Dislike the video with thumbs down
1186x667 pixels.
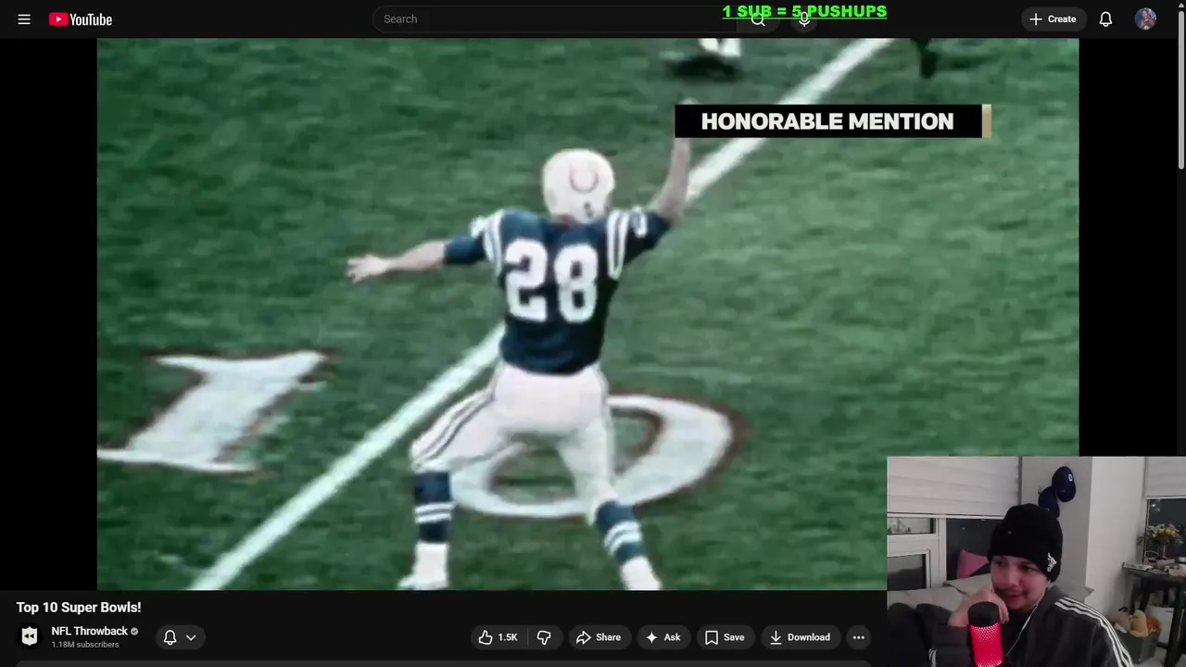coord(544,637)
